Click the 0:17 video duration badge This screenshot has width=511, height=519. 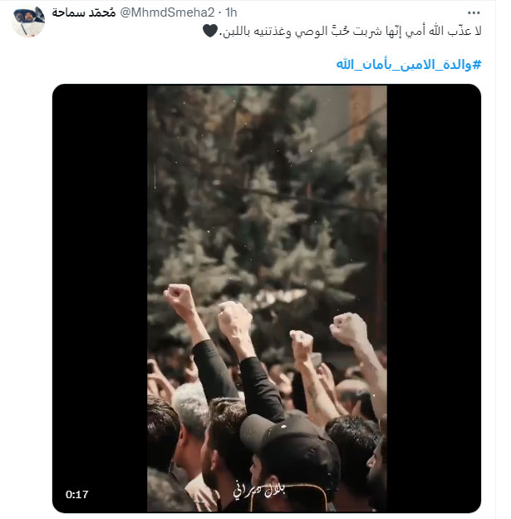click(x=77, y=495)
